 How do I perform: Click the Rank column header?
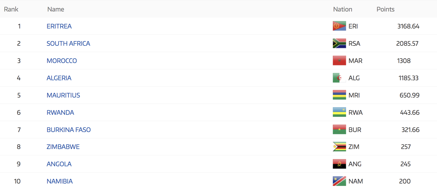pyautogui.click(x=11, y=9)
